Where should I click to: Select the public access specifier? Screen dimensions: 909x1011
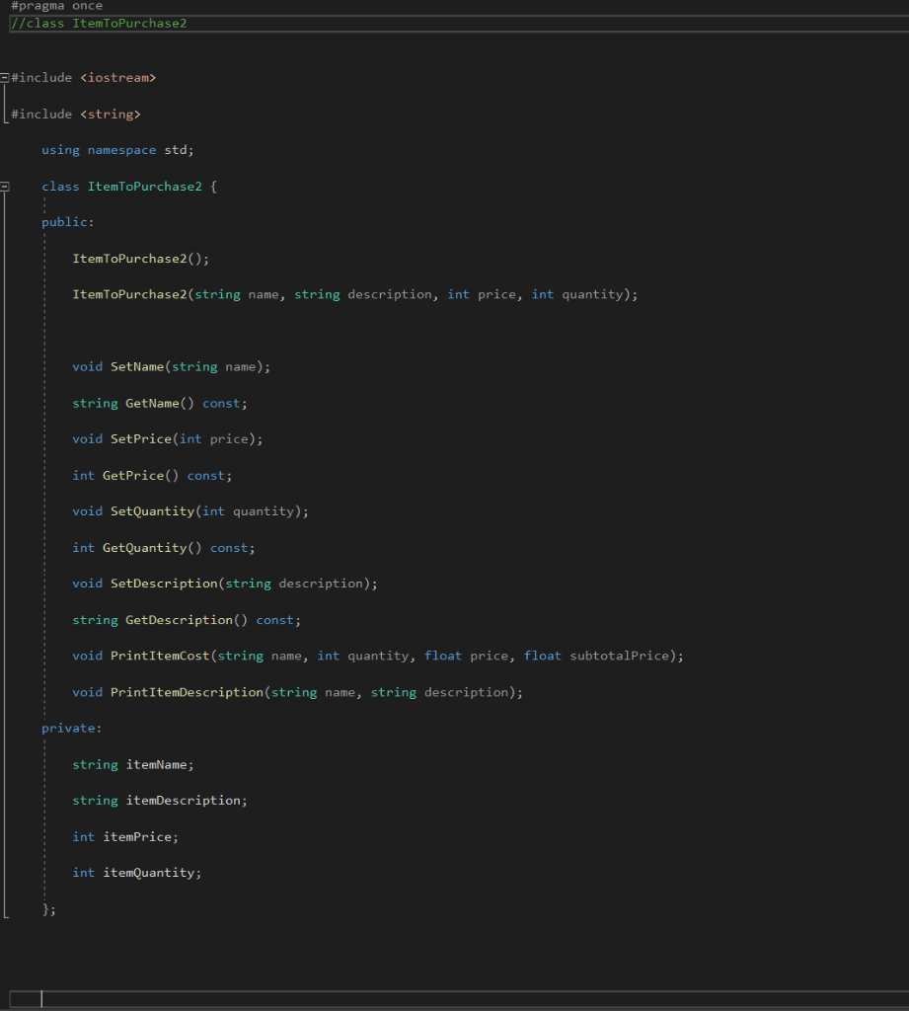pos(64,221)
